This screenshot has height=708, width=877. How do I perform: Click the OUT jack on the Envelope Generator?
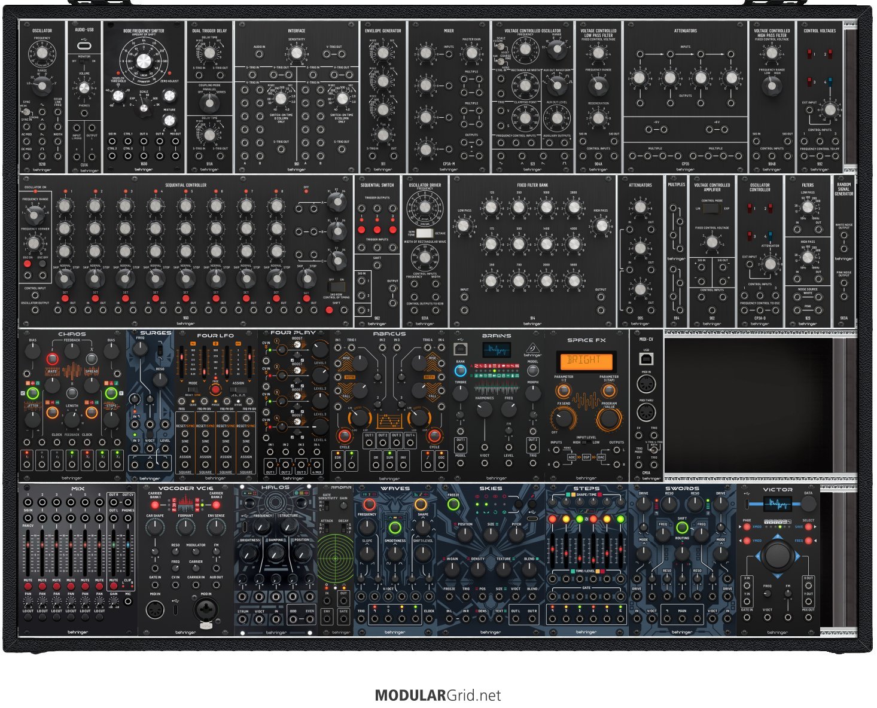tap(393, 157)
